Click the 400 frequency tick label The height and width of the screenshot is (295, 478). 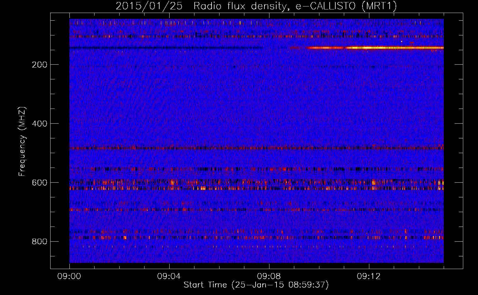pos(40,124)
